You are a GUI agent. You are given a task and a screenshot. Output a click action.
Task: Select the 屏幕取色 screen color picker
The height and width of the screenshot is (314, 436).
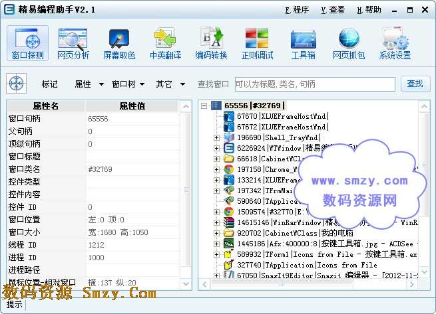(119, 43)
